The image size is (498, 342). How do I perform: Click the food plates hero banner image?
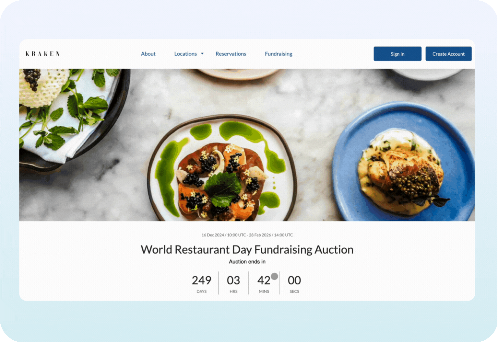click(247, 145)
